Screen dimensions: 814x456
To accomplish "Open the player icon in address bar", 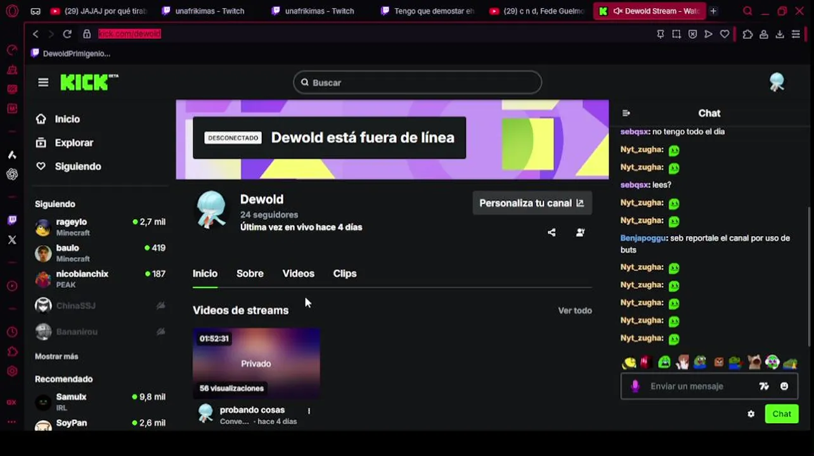I will (x=708, y=34).
